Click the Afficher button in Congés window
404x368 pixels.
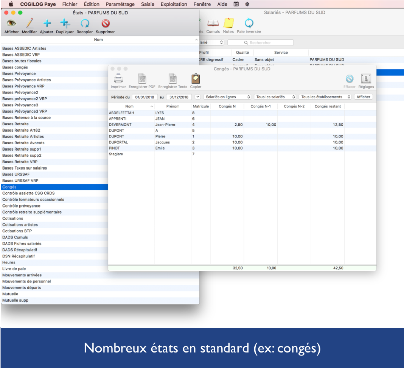(363, 97)
